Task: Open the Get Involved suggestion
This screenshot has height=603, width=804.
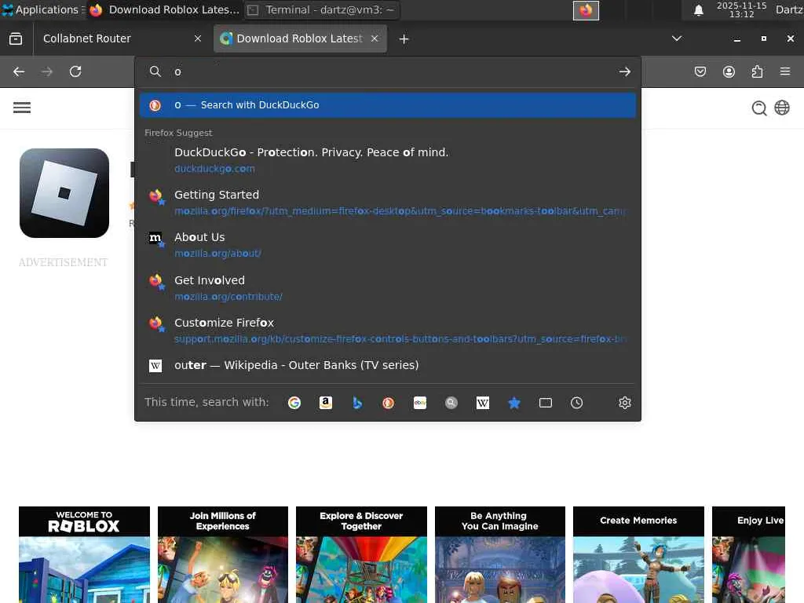Action: (388, 288)
